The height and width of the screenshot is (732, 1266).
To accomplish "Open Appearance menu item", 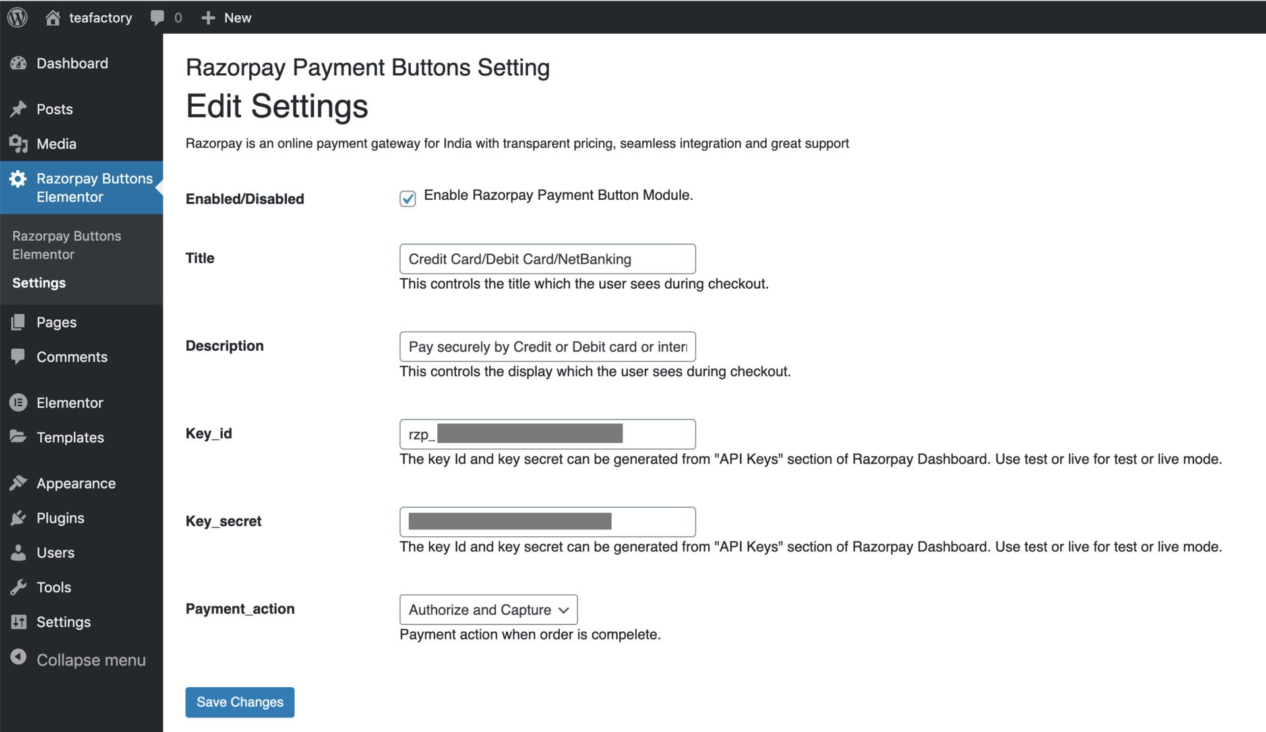I will [x=82, y=483].
